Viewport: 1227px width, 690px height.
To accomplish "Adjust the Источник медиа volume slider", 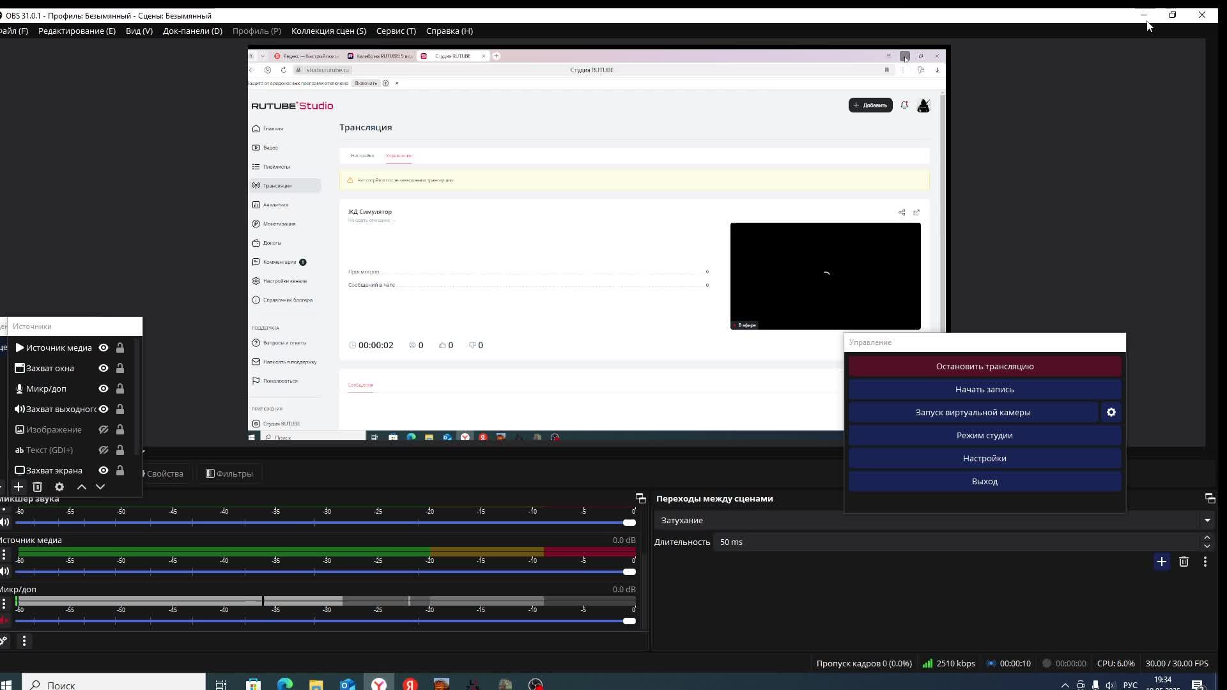I will pyautogui.click(x=325, y=572).
